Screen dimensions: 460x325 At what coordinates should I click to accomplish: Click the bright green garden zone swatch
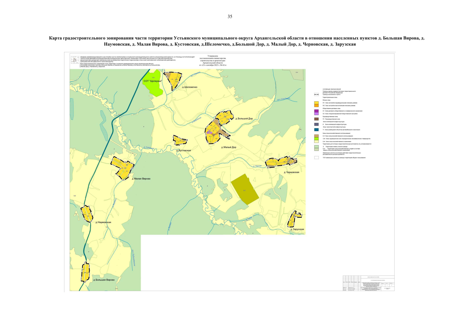pos(316,139)
